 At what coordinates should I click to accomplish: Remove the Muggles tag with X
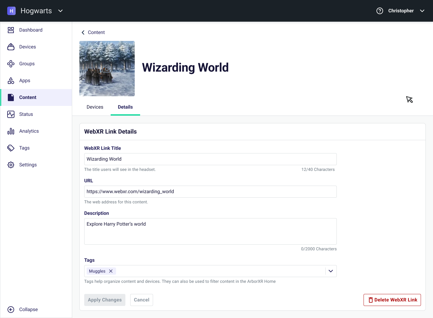[x=111, y=271]
